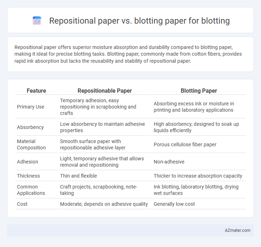The image size is (261, 247).
Task: Click the summary paragraph starting 'Repositional paper offers superior'
Action: click(128, 54)
